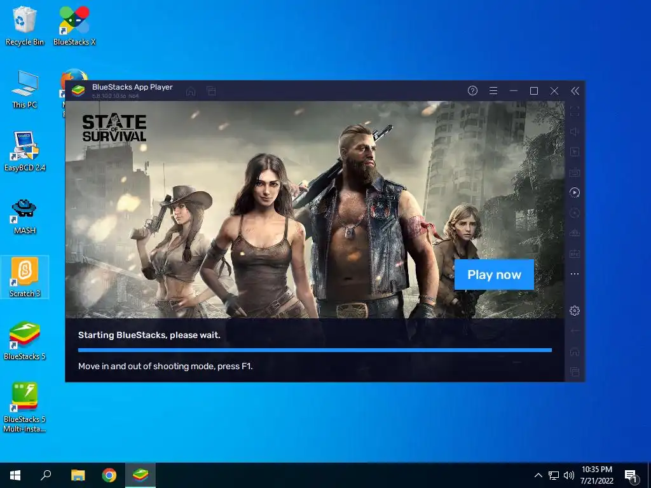Click the cursor lock icon in sidebar
The width and height of the screenshot is (651, 488).
coord(575,152)
